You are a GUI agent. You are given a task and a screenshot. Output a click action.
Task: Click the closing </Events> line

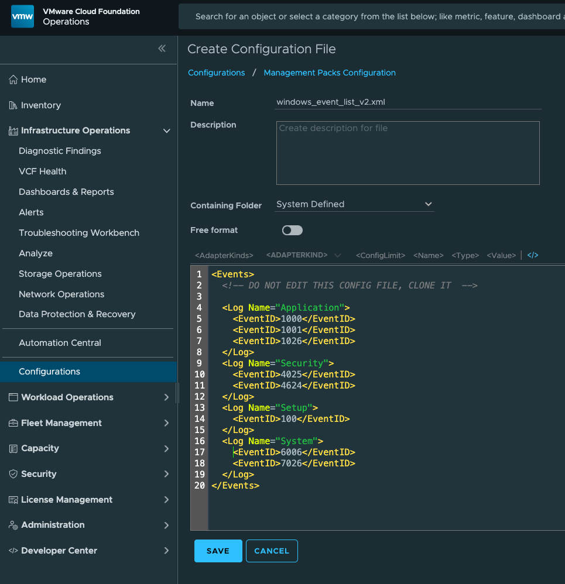235,486
